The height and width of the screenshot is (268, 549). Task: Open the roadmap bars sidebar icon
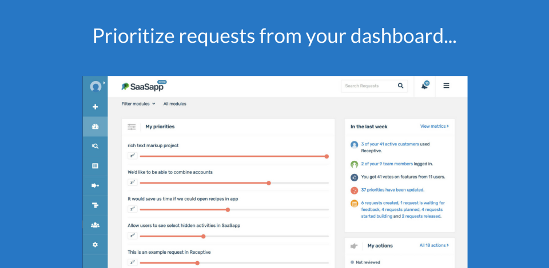pos(96,205)
